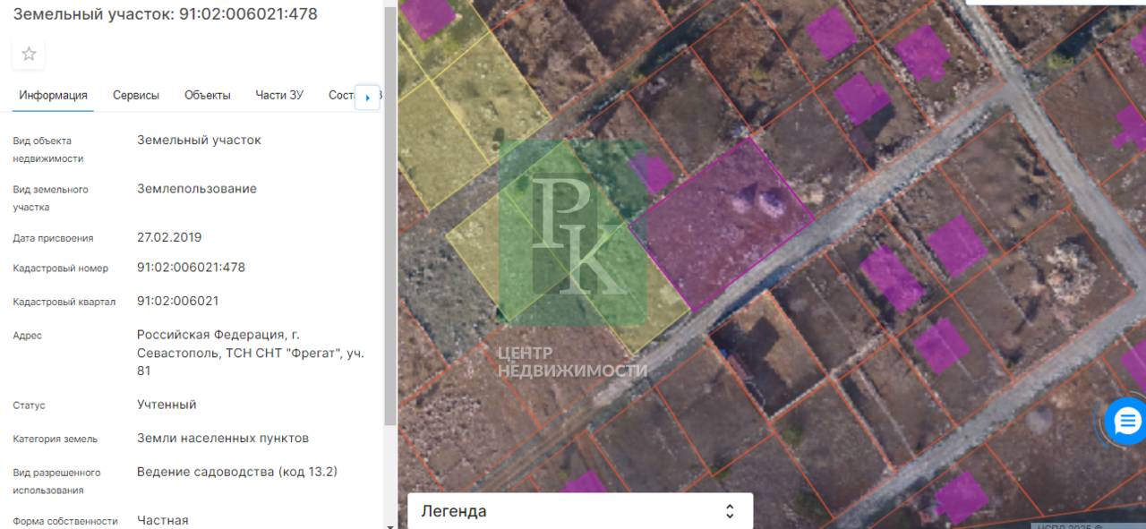Click cadastral number 91:02:006021:478 value
The image size is (1146, 529).
tap(191, 267)
